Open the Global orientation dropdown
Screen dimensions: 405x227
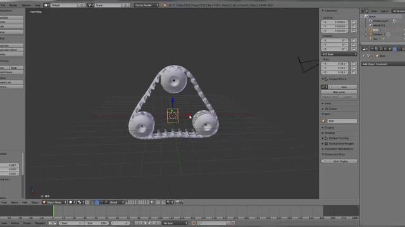[x=116, y=202]
